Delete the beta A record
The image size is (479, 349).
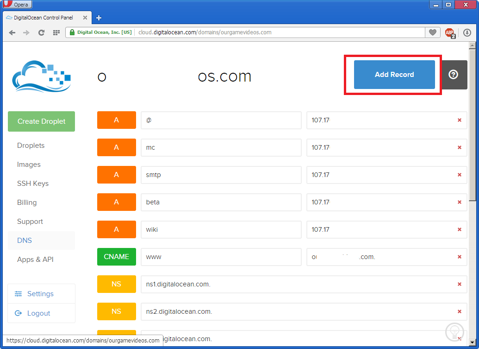tap(460, 202)
